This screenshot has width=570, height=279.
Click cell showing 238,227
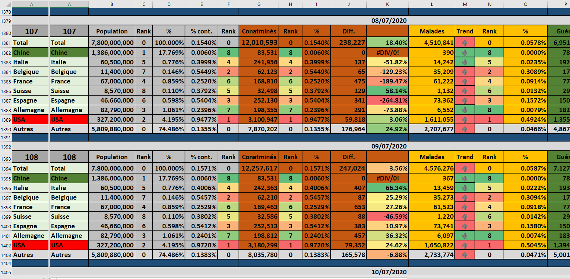348,43
